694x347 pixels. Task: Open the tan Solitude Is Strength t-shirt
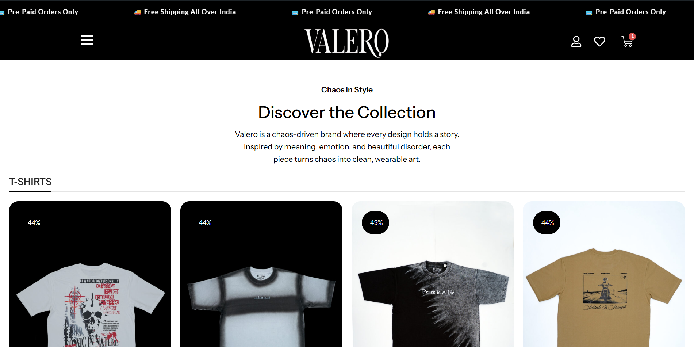coord(604,274)
